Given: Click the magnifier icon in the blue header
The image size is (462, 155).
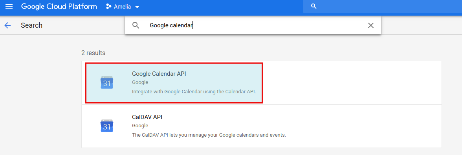Looking at the screenshot, I should click(314, 7).
